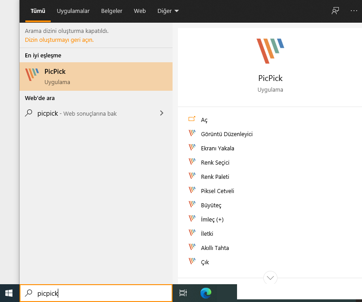362x302 pixels.
Task: Launch the Piksel Cetveli tool
Action: click(217, 191)
